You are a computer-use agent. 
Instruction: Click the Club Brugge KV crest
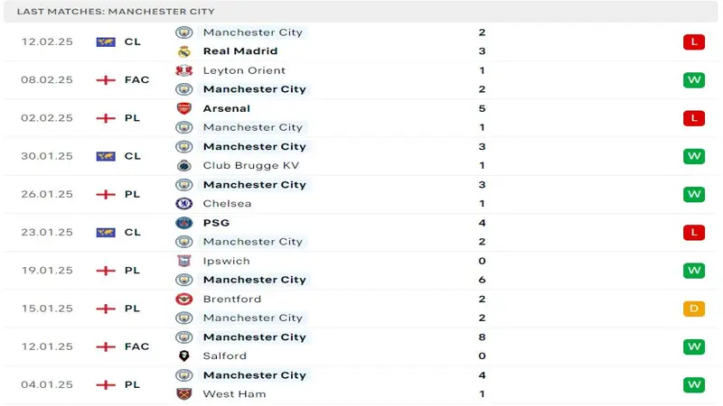(x=184, y=165)
